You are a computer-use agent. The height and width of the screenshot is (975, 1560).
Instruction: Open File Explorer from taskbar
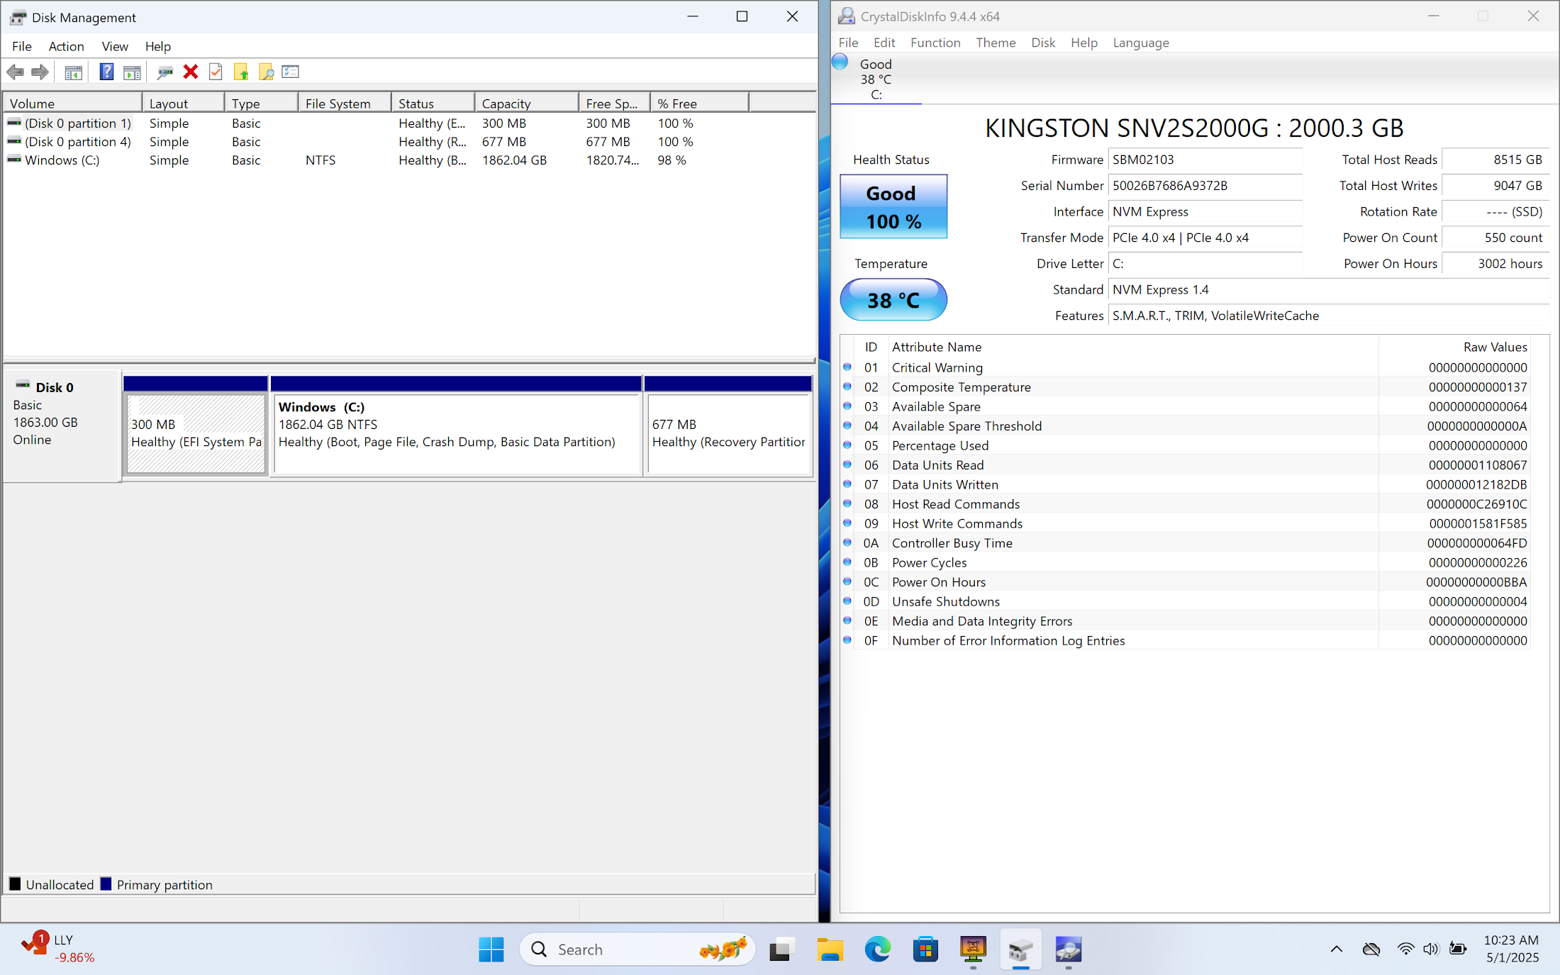[830, 949]
